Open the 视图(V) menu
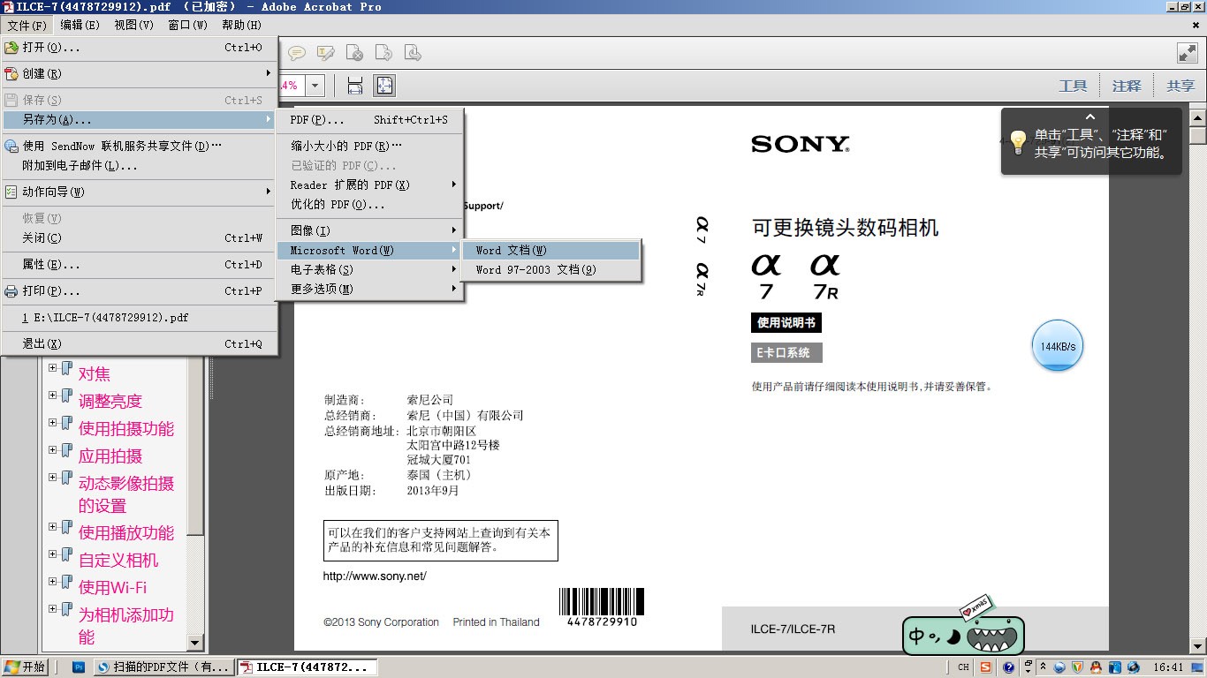The height and width of the screenshot is (678, 1207). [x=133, y=25]
